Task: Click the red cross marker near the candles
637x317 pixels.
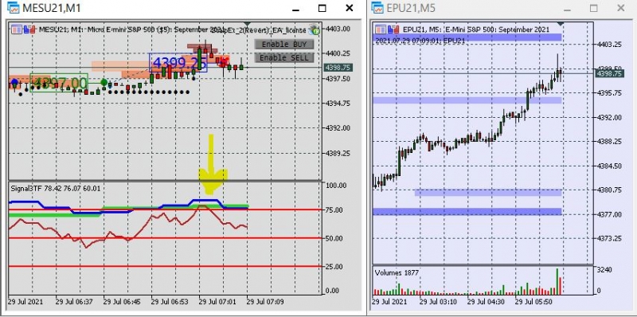Action: click(223, 61)
